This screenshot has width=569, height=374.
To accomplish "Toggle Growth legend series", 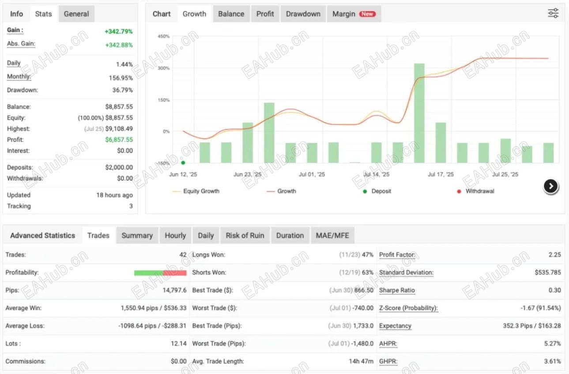I will pyautogui.click(x=281, y=191).
